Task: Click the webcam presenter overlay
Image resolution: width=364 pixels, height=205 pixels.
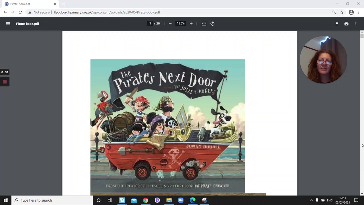Action: click(x=324, y=60)
